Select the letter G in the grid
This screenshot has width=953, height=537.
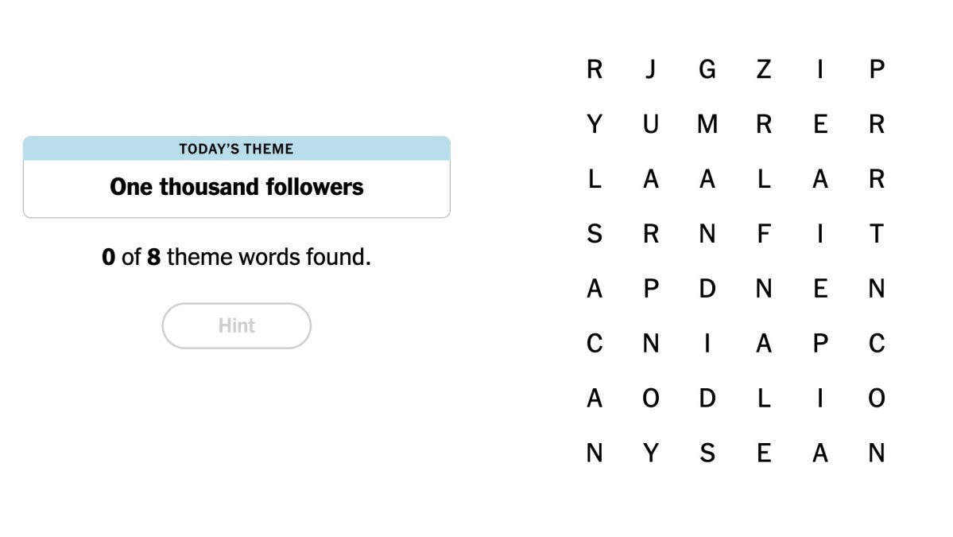(x=707, y=69)
